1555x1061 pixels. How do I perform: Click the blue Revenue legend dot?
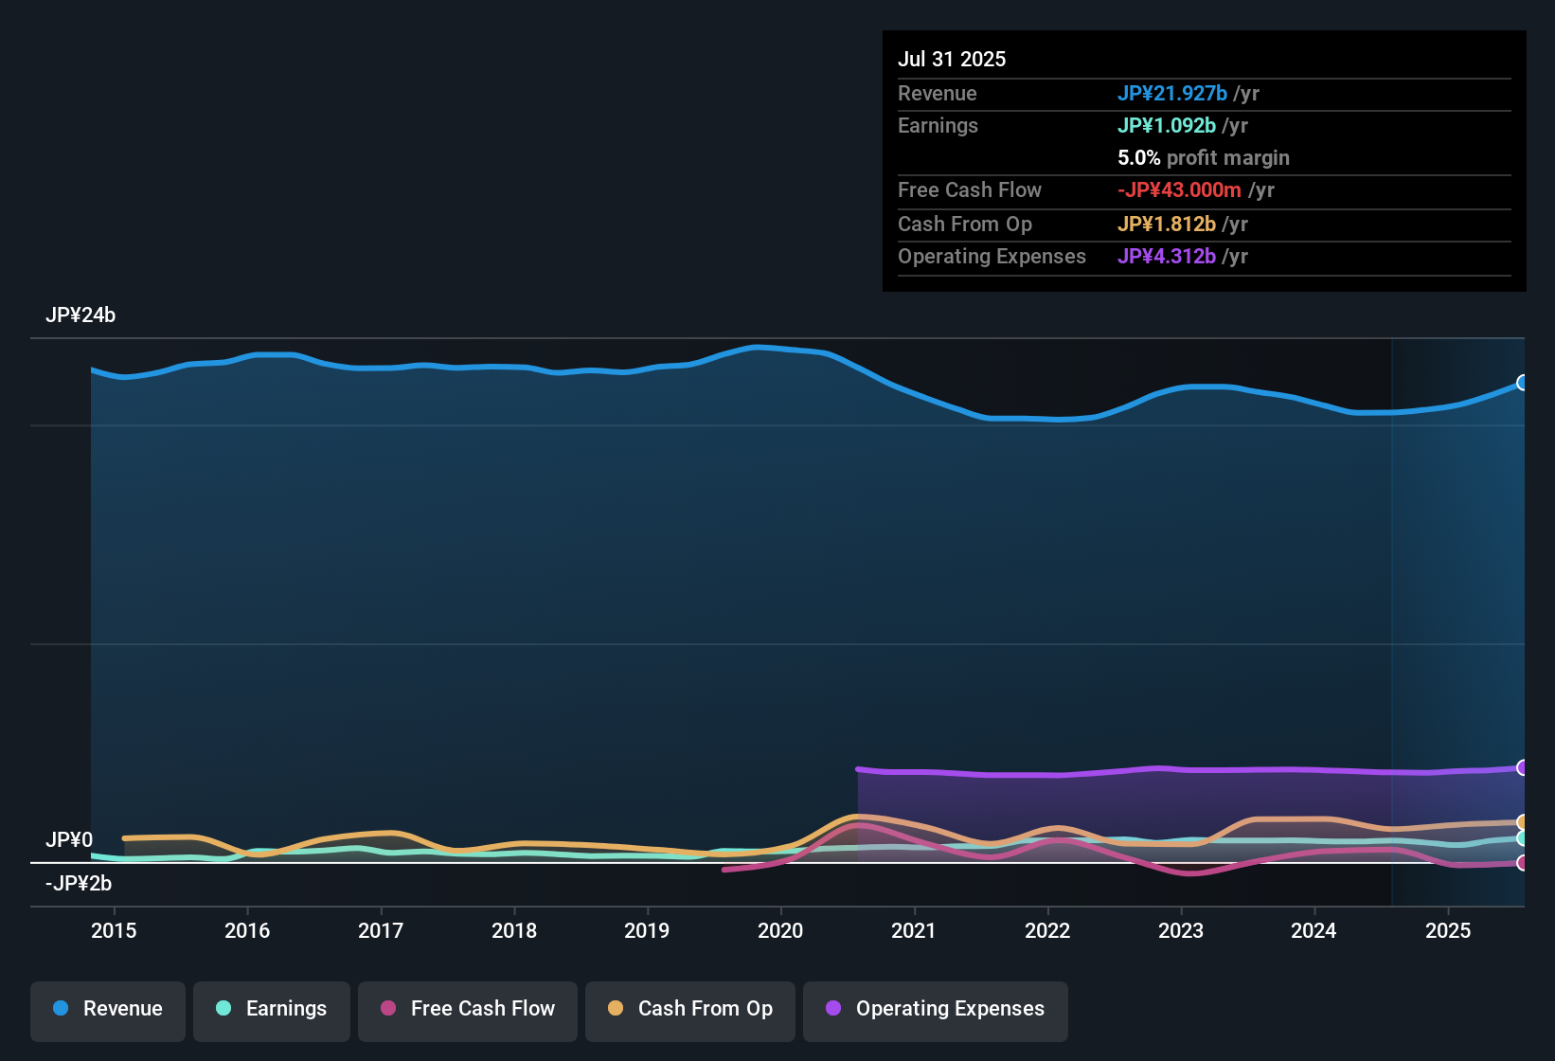click(61, 1009)
